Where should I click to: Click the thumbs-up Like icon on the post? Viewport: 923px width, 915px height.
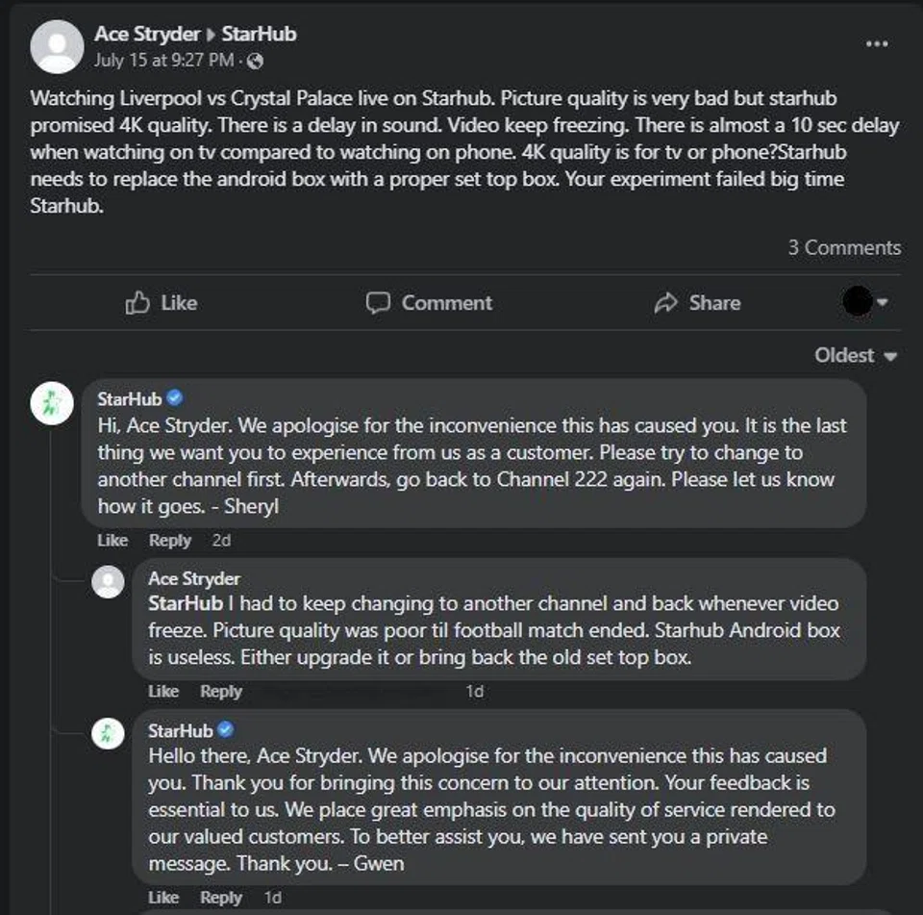coord(137,303)
